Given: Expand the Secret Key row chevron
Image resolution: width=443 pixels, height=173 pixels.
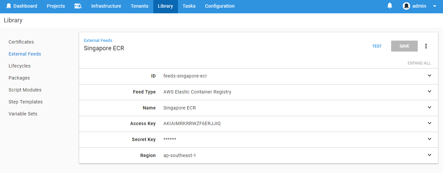Looking at the screenshot, I should [x=429, y=139].
